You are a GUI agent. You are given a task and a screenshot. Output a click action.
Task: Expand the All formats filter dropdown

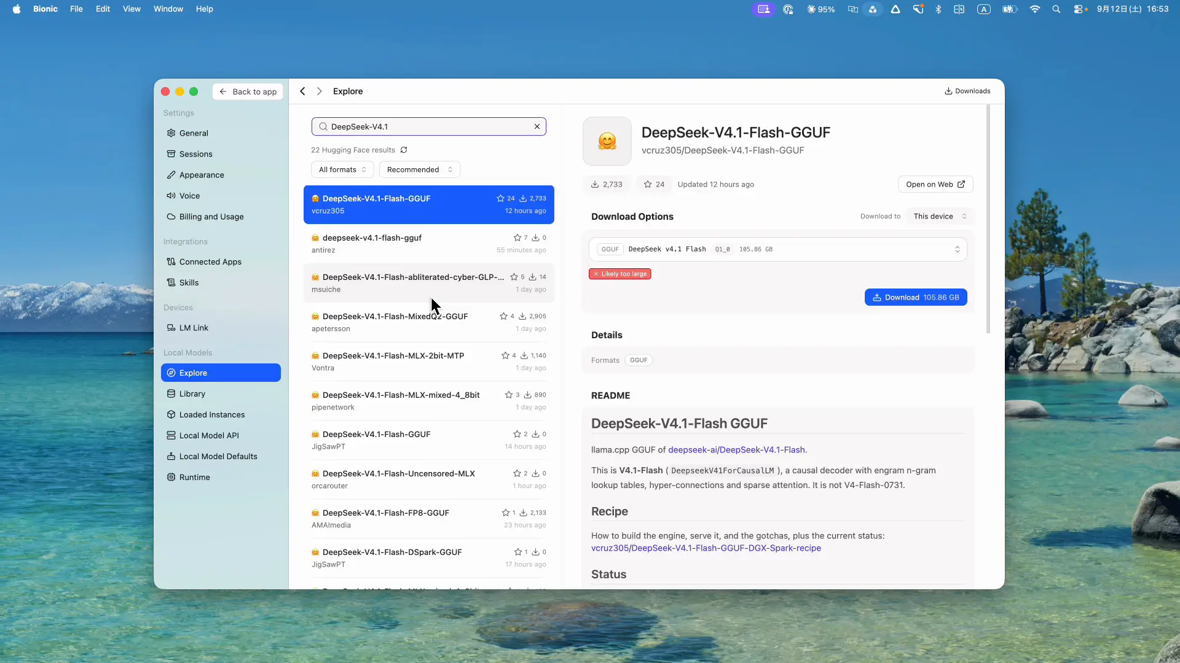pyautogui.click(x=342, y=169)
